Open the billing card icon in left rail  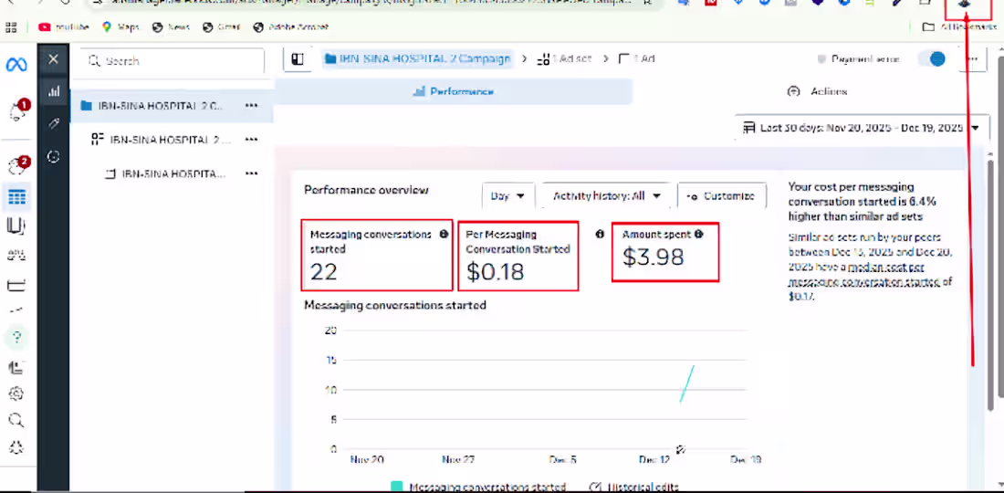click(16, 285)
